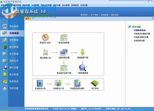Viewport: 154px width, 111px height.
Task: Click status bar operator system【888】
Action: (91, 109)
